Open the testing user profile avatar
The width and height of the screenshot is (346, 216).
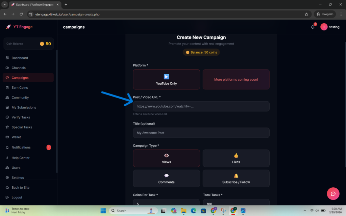pos(324,27)
